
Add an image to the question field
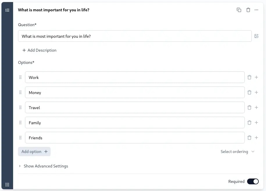(x=256, y=36)
